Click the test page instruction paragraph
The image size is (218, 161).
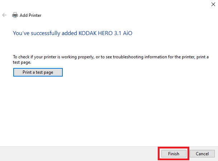(111, 60)
